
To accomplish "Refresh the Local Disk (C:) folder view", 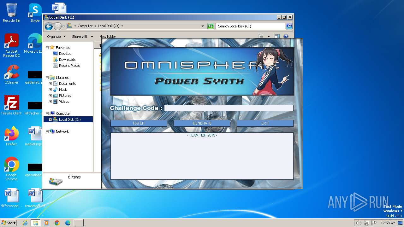I will pos(211,26).
